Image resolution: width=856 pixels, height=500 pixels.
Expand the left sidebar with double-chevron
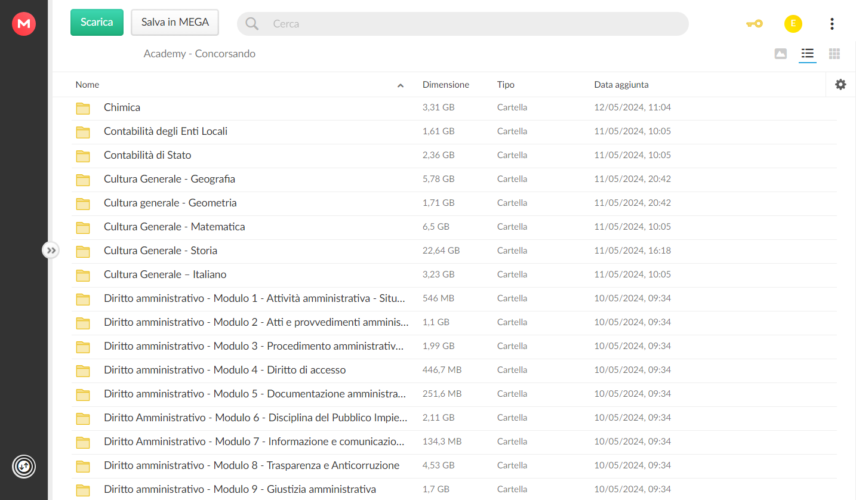[51, 251]
